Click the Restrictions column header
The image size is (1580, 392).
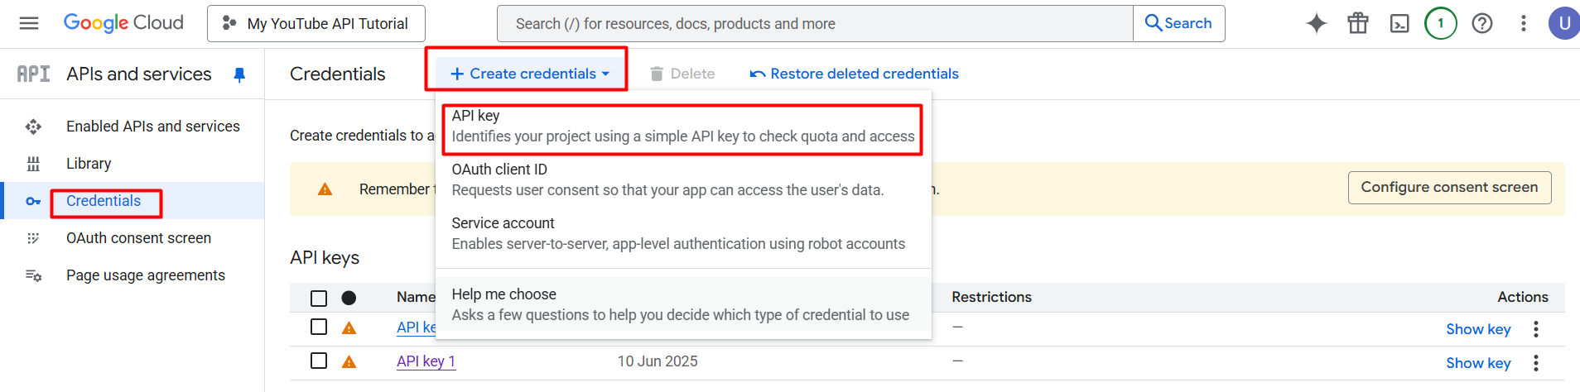point(991,297)
